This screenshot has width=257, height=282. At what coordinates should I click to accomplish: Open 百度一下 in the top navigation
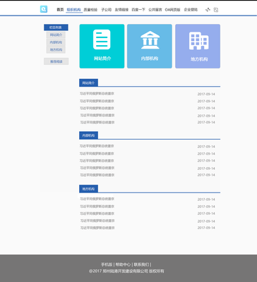click(x=138, y=10)
